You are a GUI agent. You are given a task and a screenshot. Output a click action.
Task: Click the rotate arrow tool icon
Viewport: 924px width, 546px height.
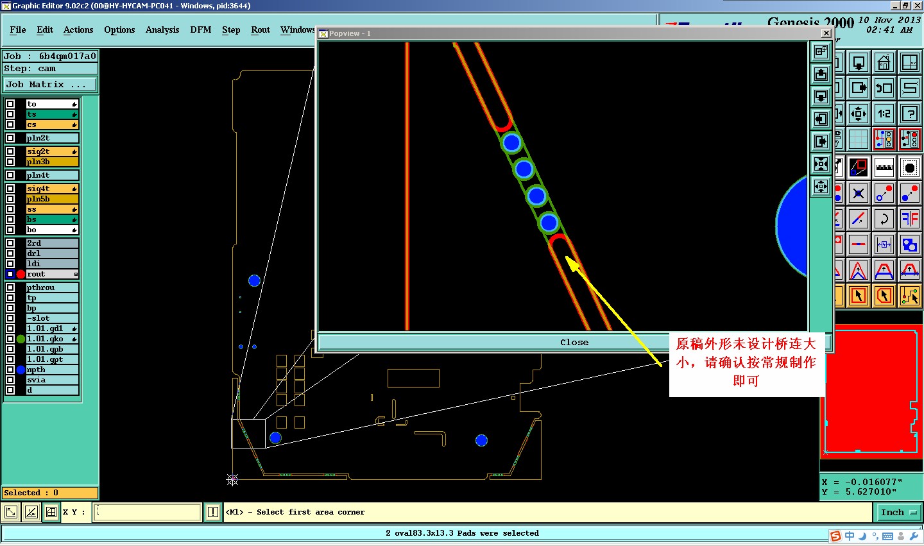click(884, 219)
